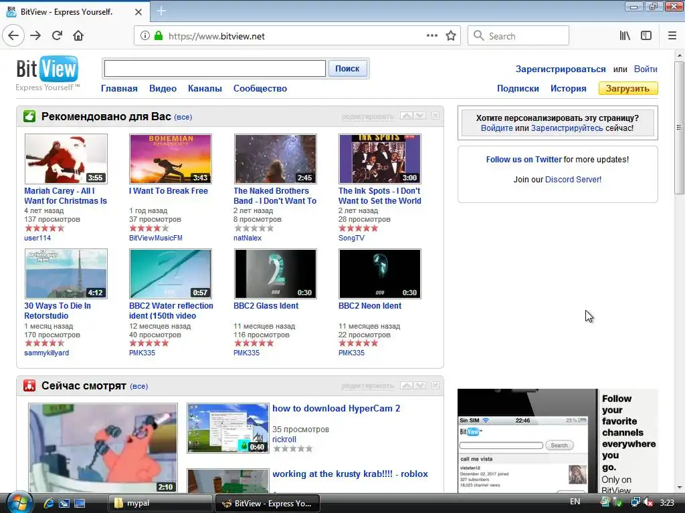Open the Firefox Library icon
The height and width of the screenshot is (513, 685).
pyautogui.click(x=625, y=36)
